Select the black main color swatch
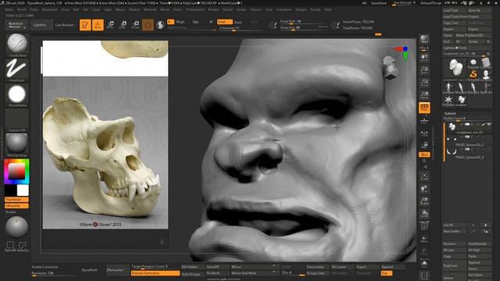 tap(10, 190)
